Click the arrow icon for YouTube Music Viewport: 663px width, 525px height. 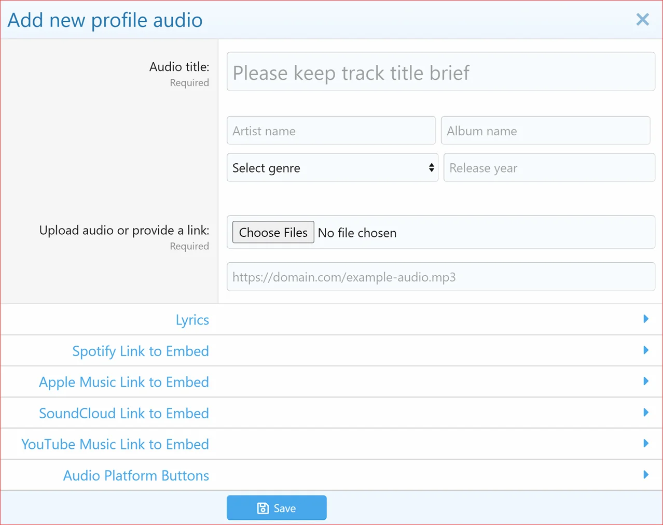pos(646,444)
